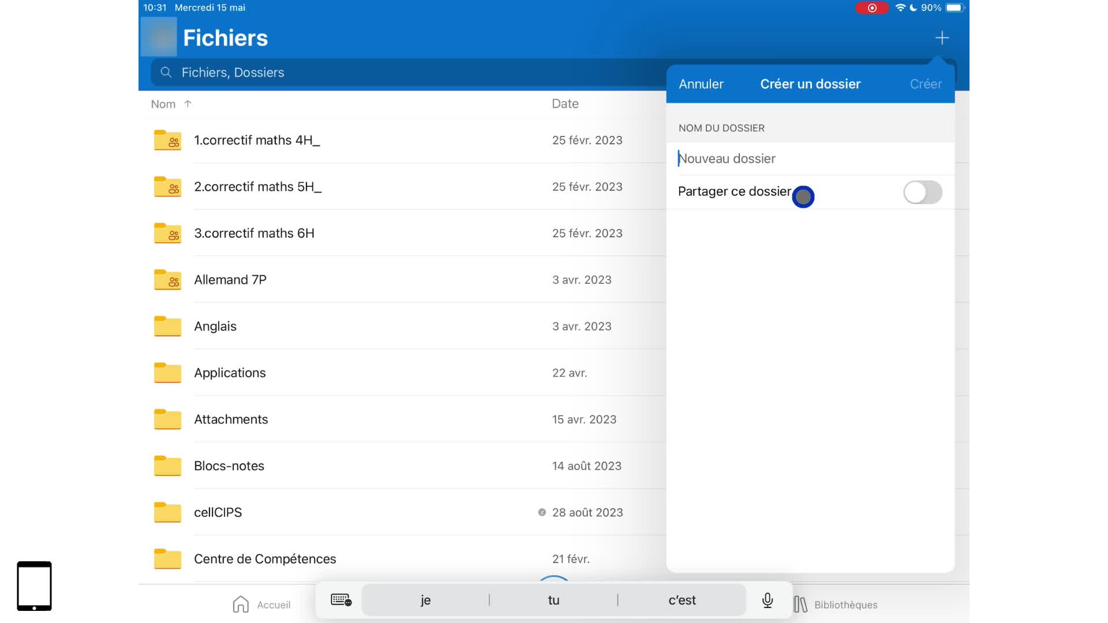This screenshot has height=623, width=1108.
Task: Tap the search magnifier icon
Action: (x=166, y=73)
